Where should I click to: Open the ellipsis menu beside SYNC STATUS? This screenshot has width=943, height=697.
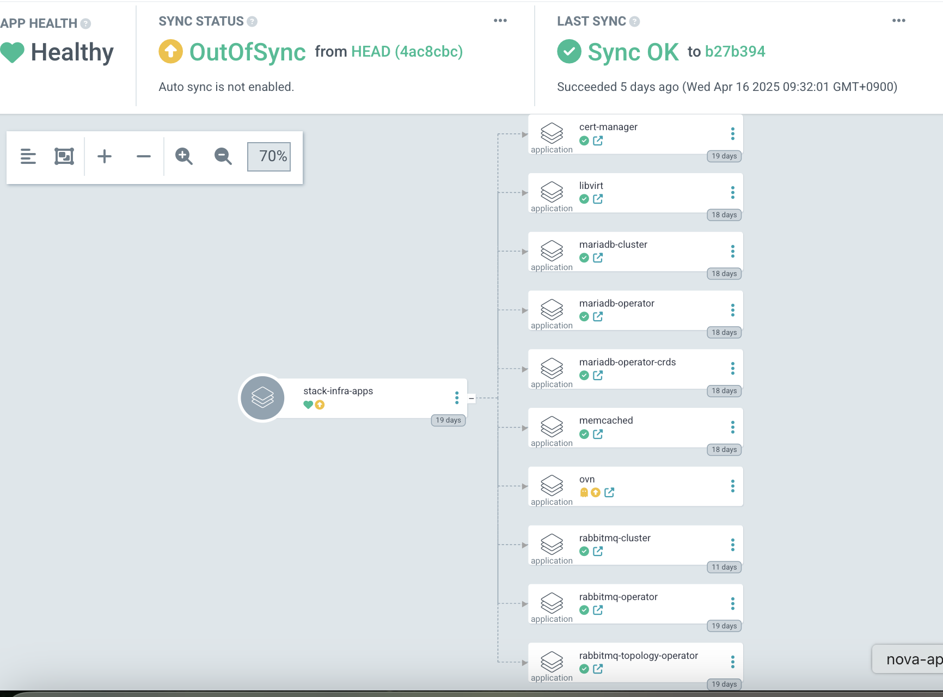(x=500, y=20)
